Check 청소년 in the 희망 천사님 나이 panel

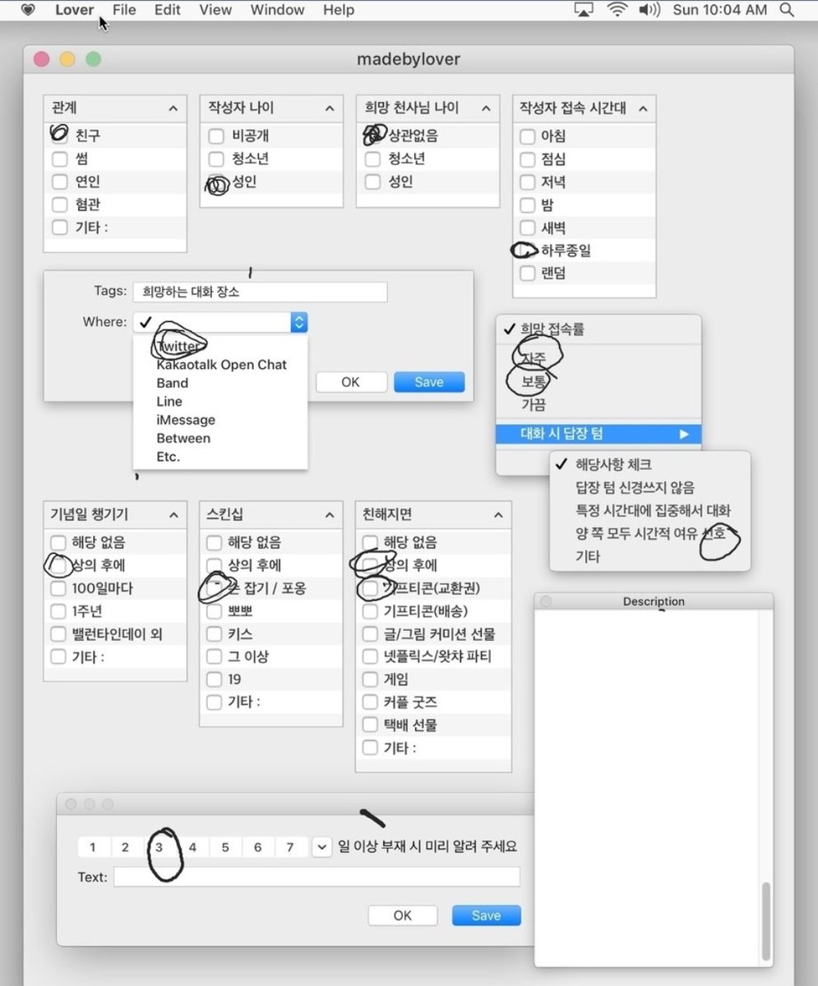click(372, 159)
